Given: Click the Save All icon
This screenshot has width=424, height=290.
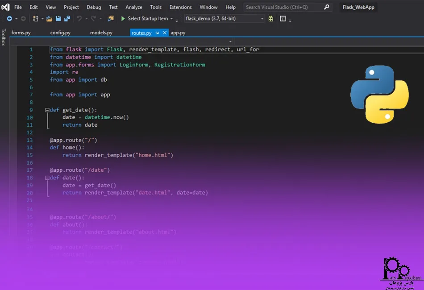Looking at the screenshot, I should click(x=67, y=19).
